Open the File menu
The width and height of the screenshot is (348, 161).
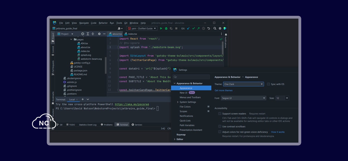click(61, 23)
